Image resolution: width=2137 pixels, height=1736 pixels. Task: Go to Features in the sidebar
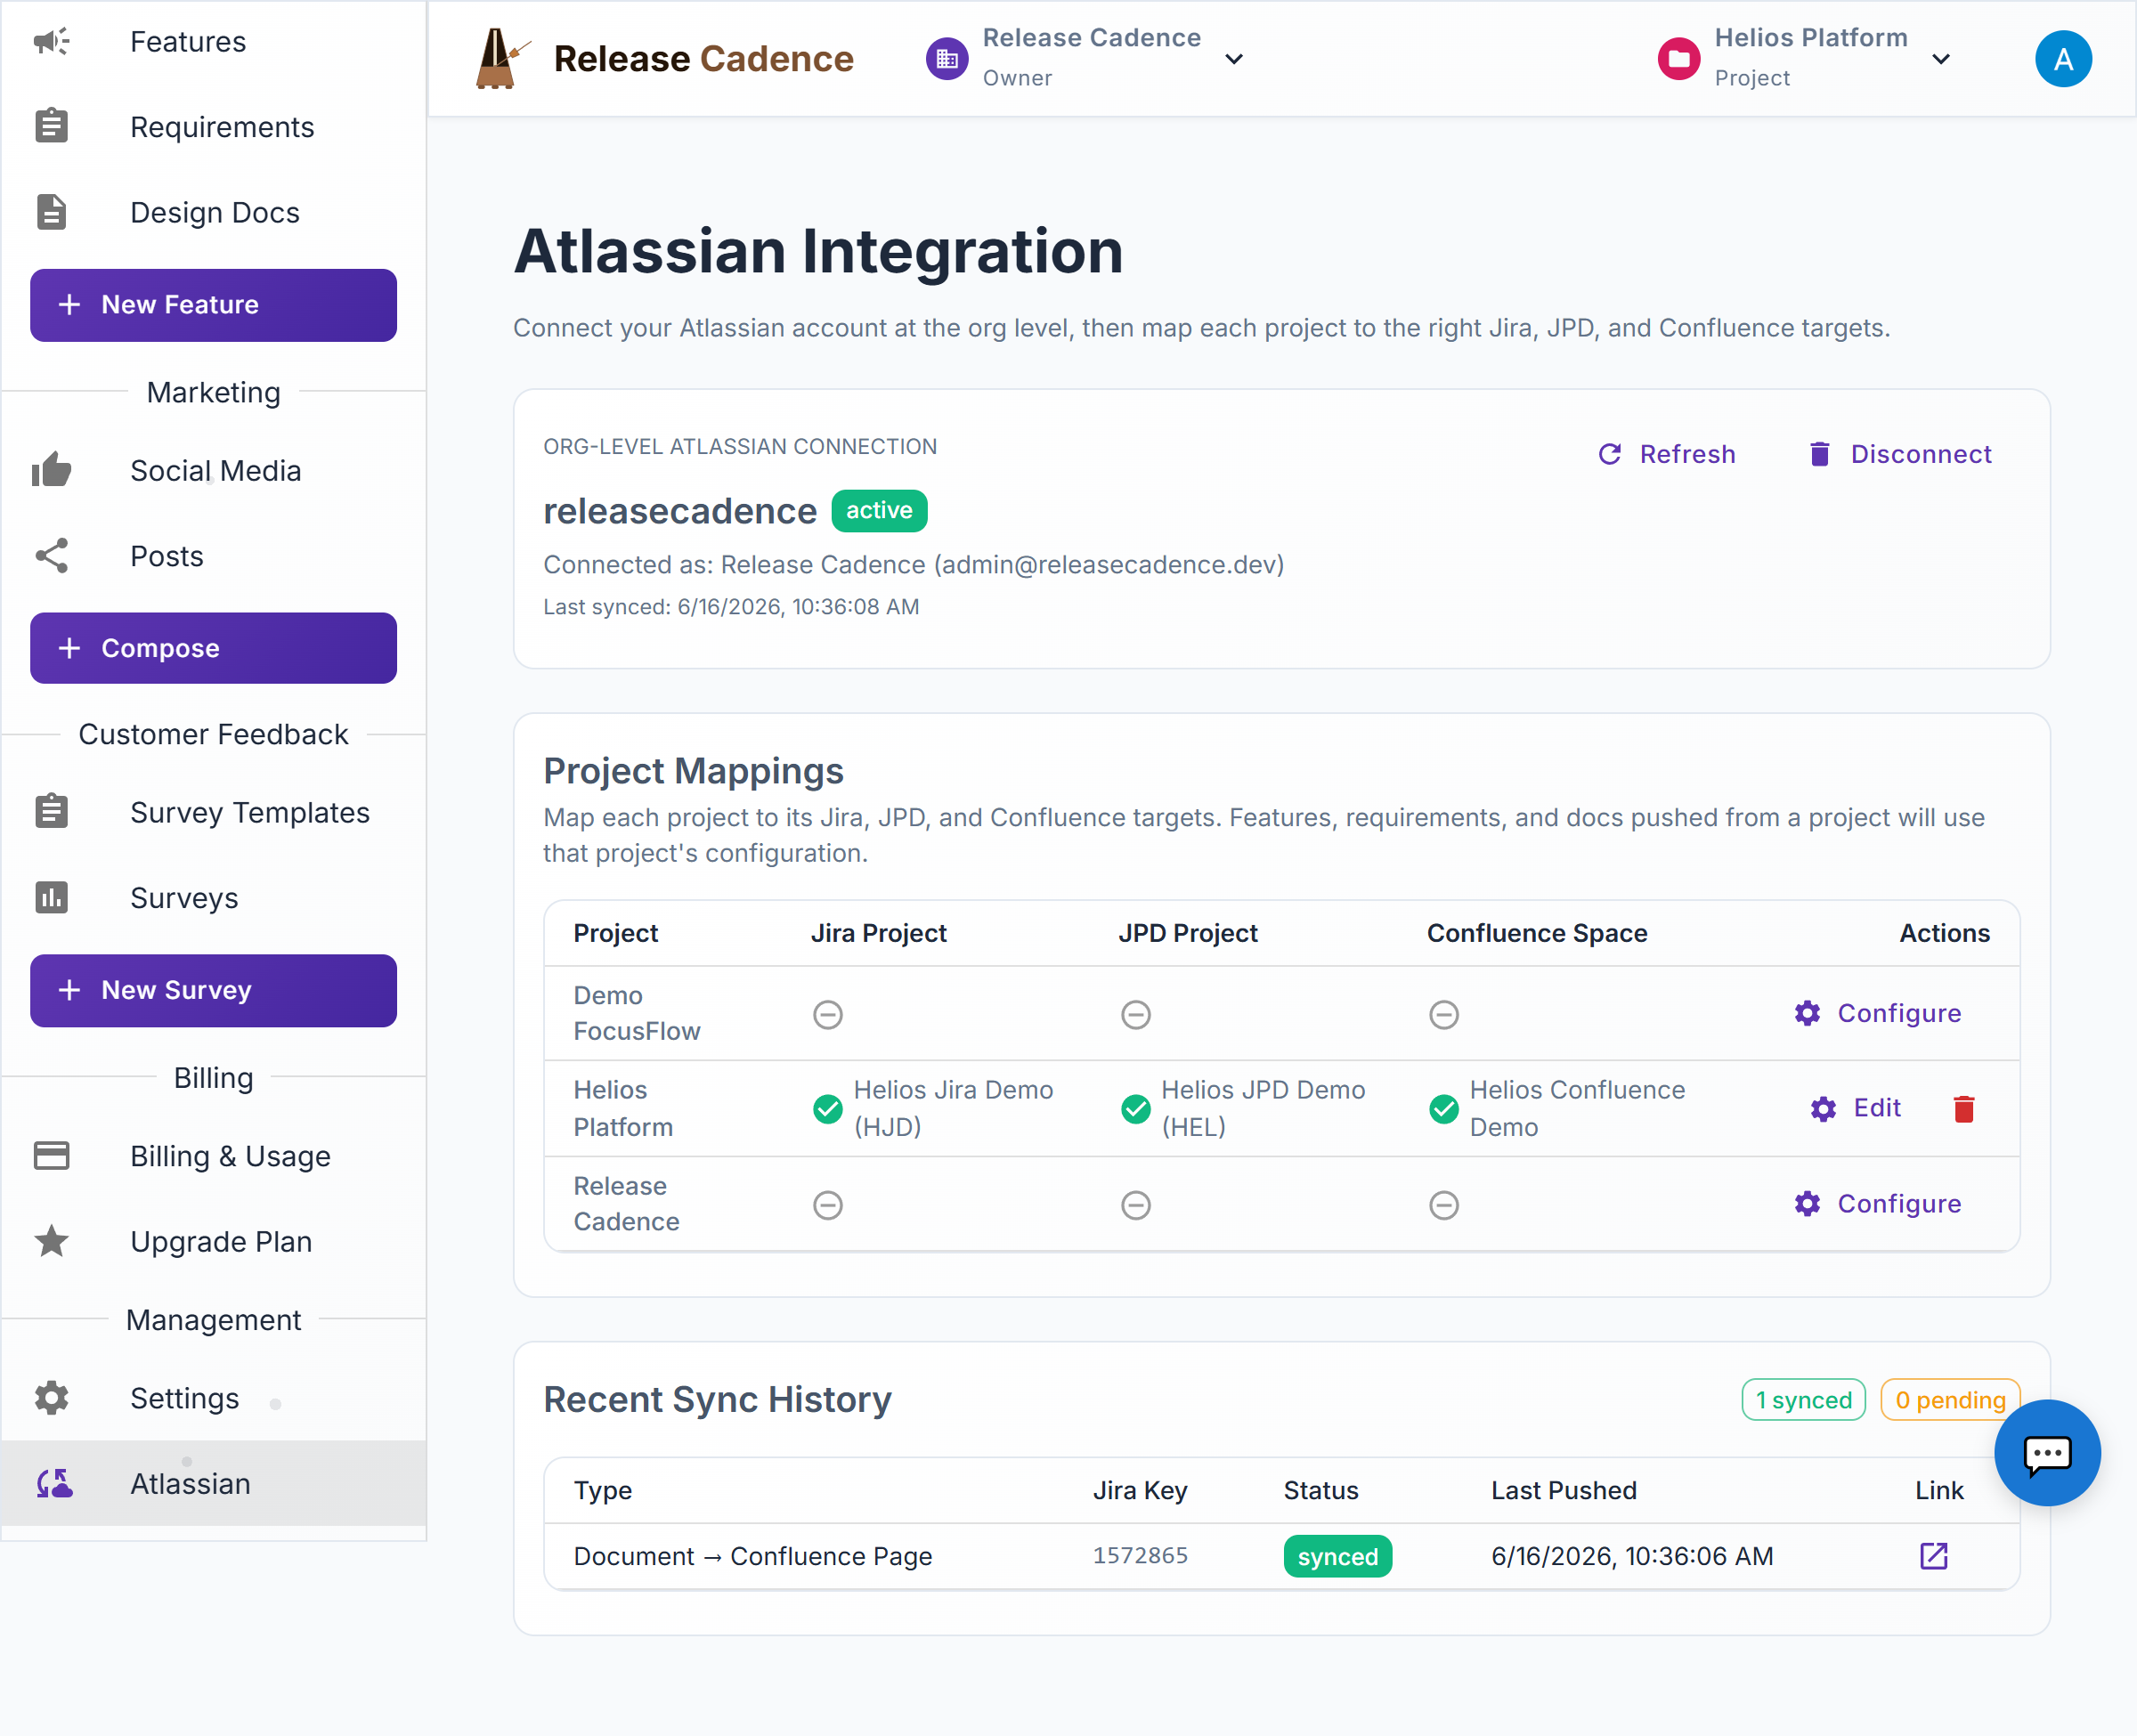(x=214, y=41)
